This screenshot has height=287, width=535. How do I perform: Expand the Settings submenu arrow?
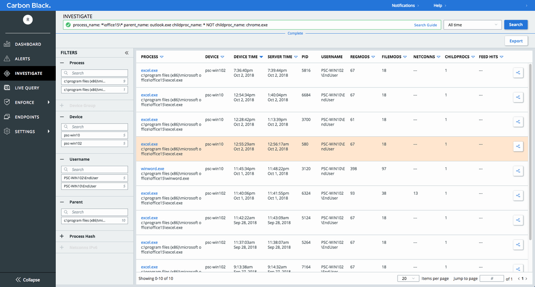(49, 131)
